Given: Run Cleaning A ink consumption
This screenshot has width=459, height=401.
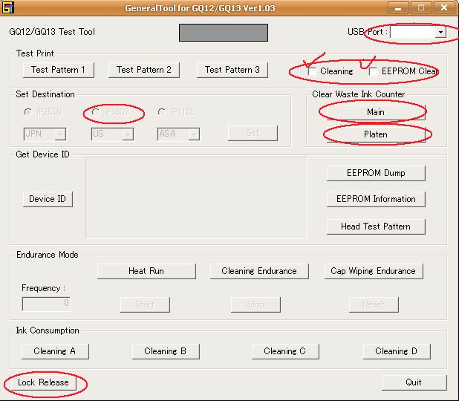Looking at the screenshot, I should click(x=55, y=351).
